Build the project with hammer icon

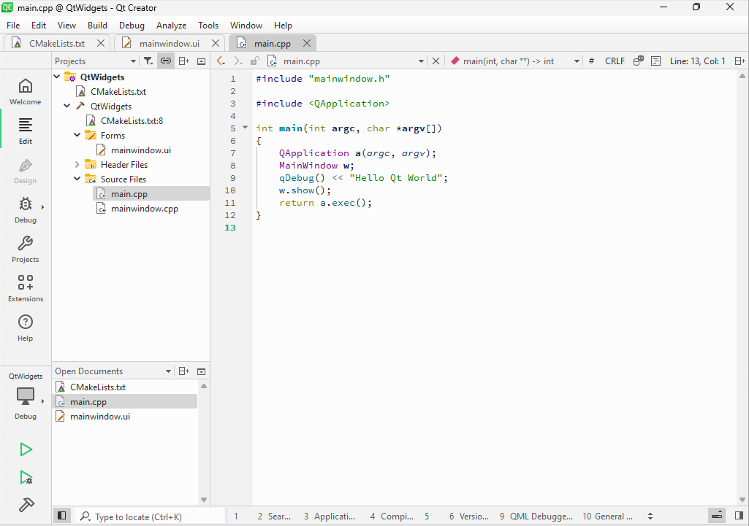(x=26, y=505)
